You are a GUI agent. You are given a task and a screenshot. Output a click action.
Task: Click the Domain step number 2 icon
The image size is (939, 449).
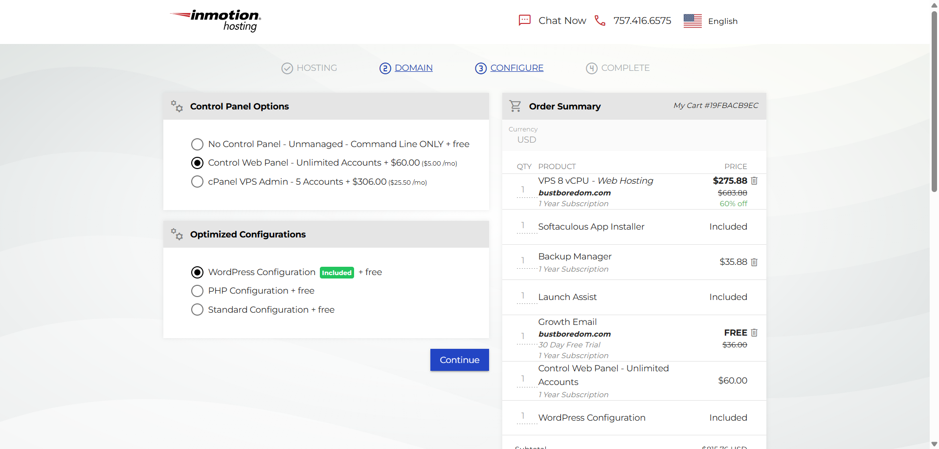[x=385, y=68]
